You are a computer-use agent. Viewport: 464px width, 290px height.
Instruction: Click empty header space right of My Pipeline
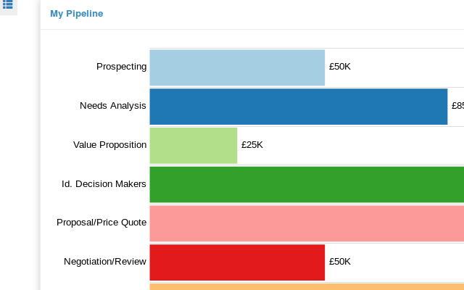290,14
